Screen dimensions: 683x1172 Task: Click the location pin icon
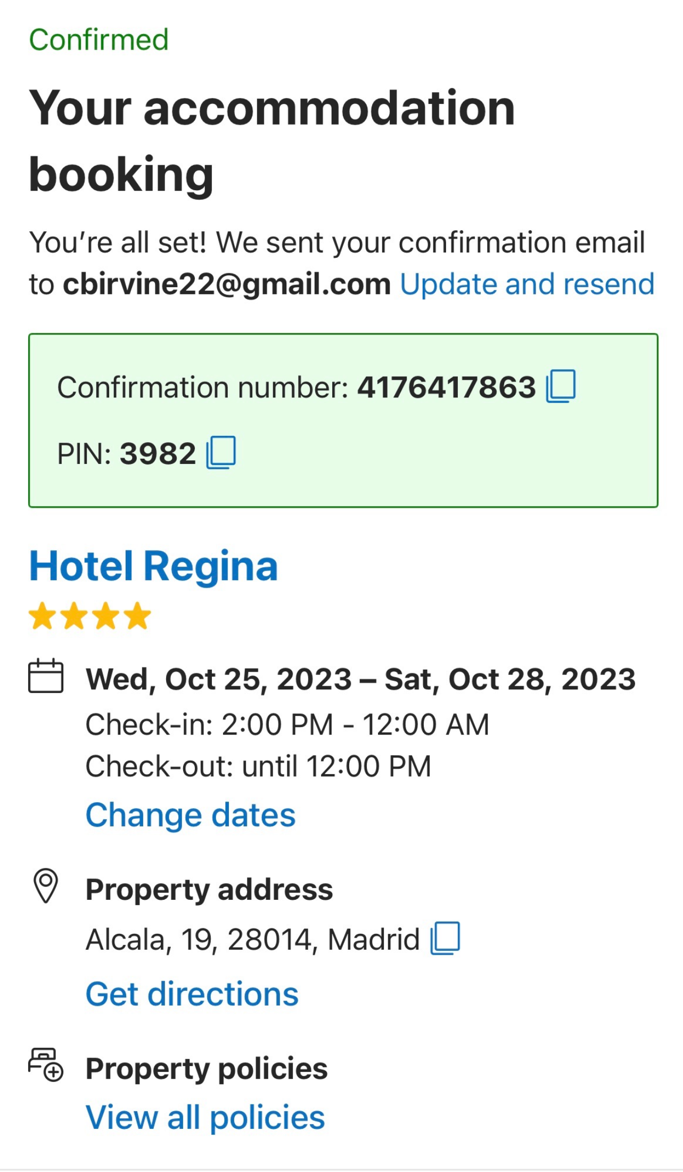click(x=46, y=886)
